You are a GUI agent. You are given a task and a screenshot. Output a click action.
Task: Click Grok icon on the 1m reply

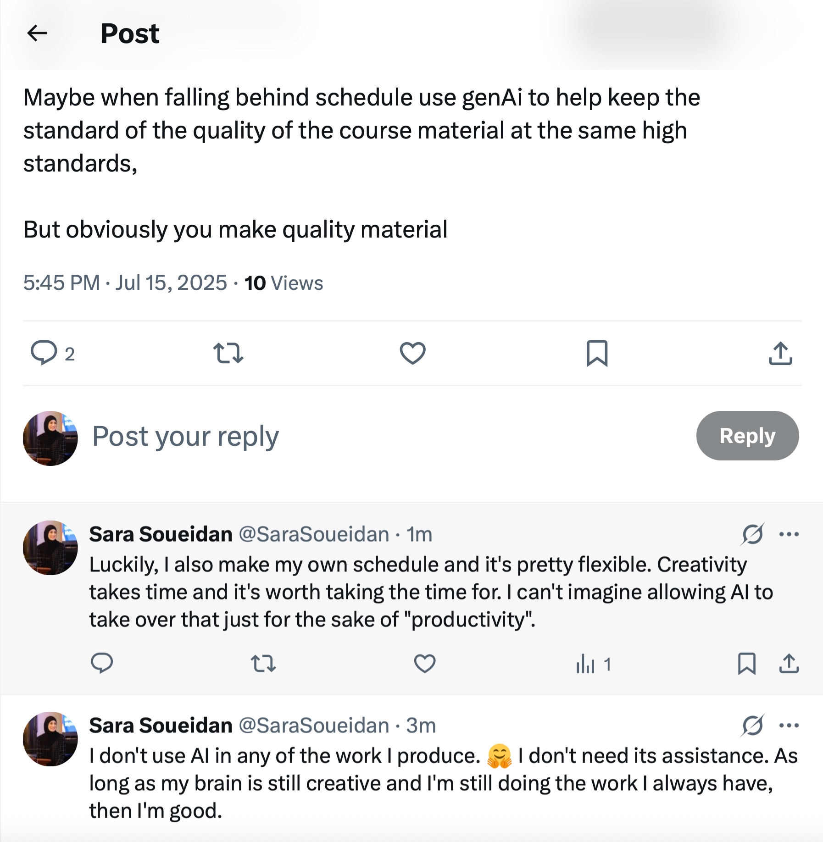point(752,534)
